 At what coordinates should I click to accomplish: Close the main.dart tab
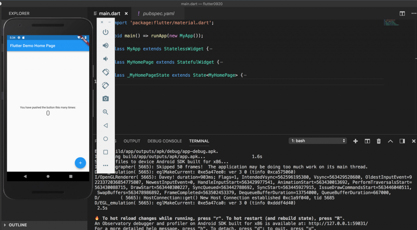pyautogui.click(x=126, y=13)
